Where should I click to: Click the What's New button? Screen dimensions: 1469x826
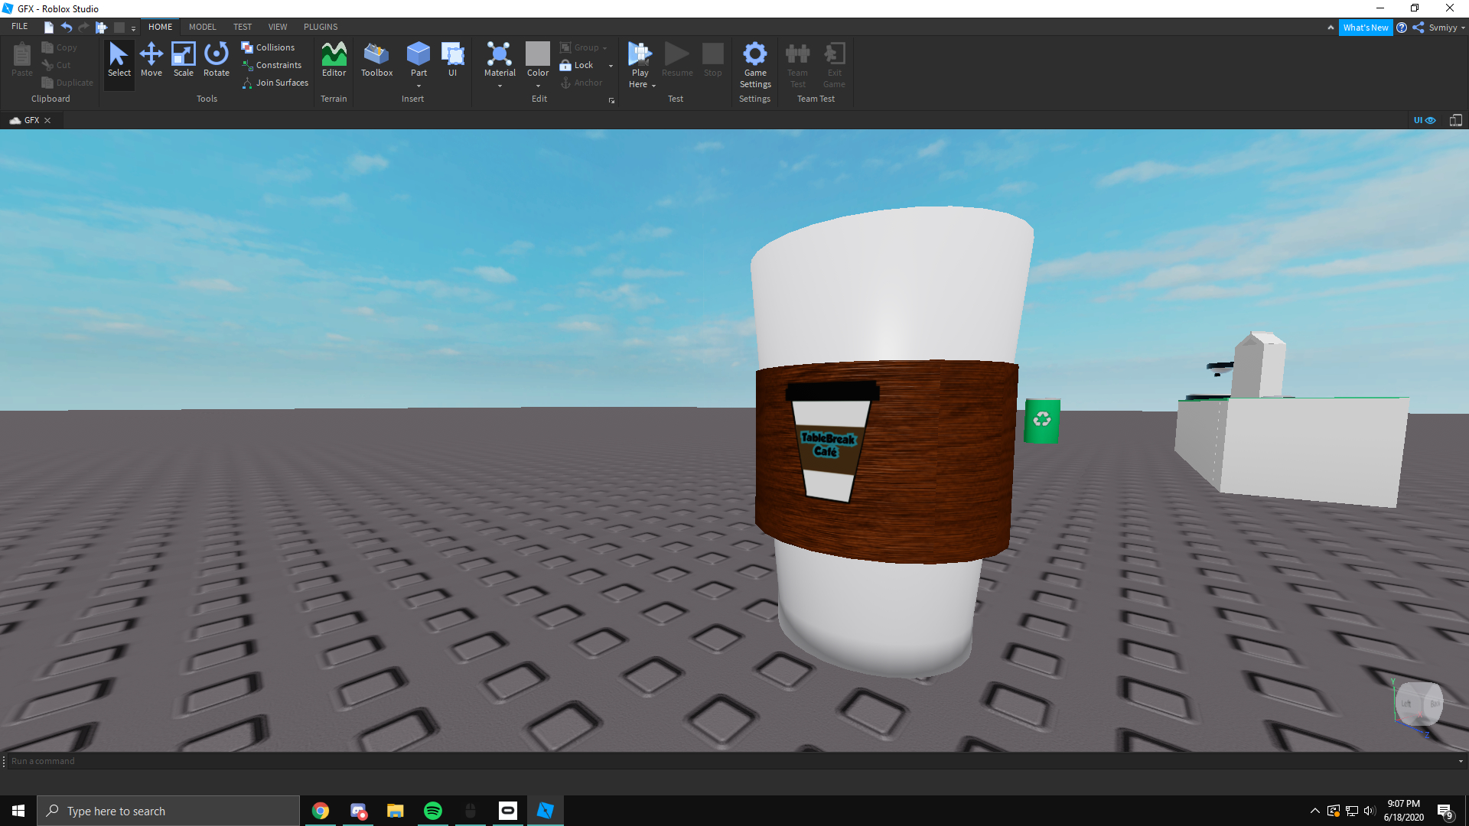point(1365,28)
